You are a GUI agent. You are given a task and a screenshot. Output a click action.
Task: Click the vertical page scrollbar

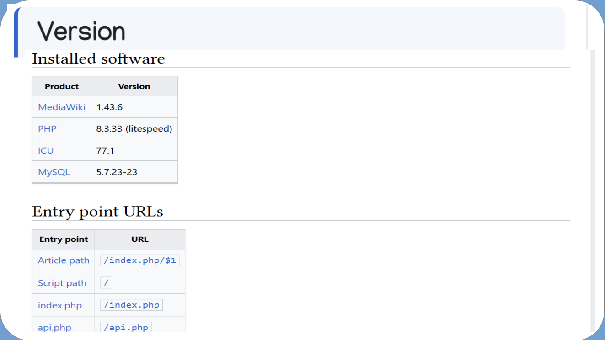pos(593,191)
